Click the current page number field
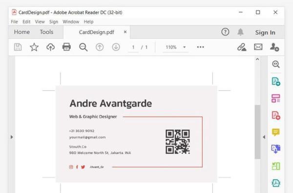The height and width of the screenshot is (193, 293). 133,47
